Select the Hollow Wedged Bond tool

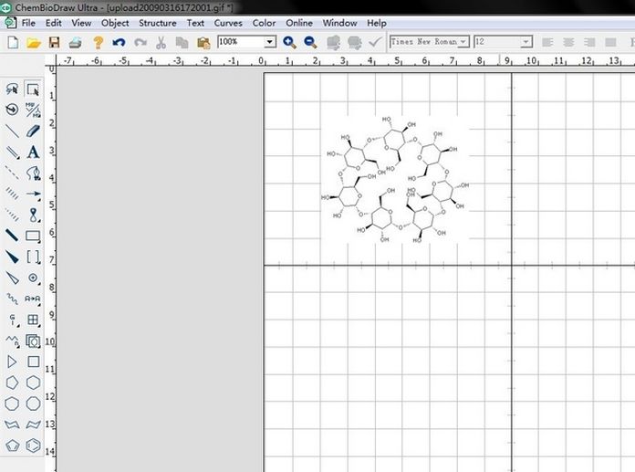[x=12, y=278]
